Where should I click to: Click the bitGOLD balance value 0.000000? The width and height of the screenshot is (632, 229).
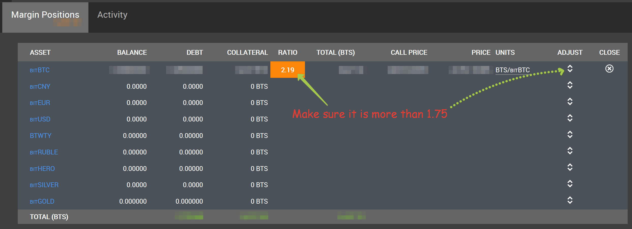click(133, 202)
